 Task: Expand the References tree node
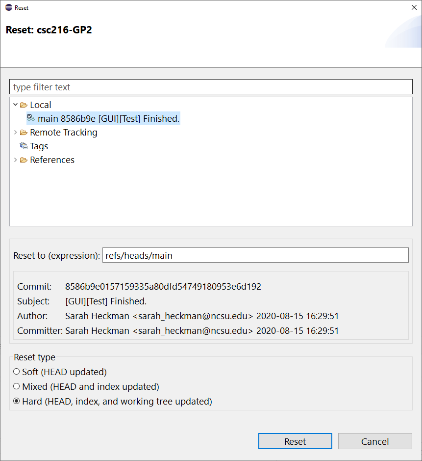(15, 160)
